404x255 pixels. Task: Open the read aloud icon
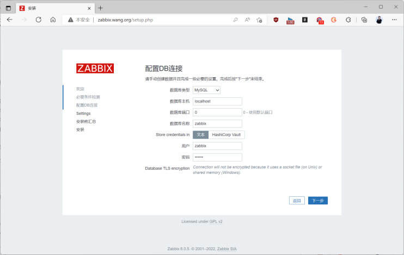pyautogui.click(x=247, y=20)
